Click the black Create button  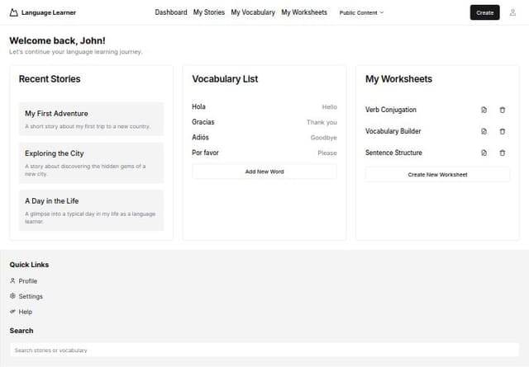[485, 12]
